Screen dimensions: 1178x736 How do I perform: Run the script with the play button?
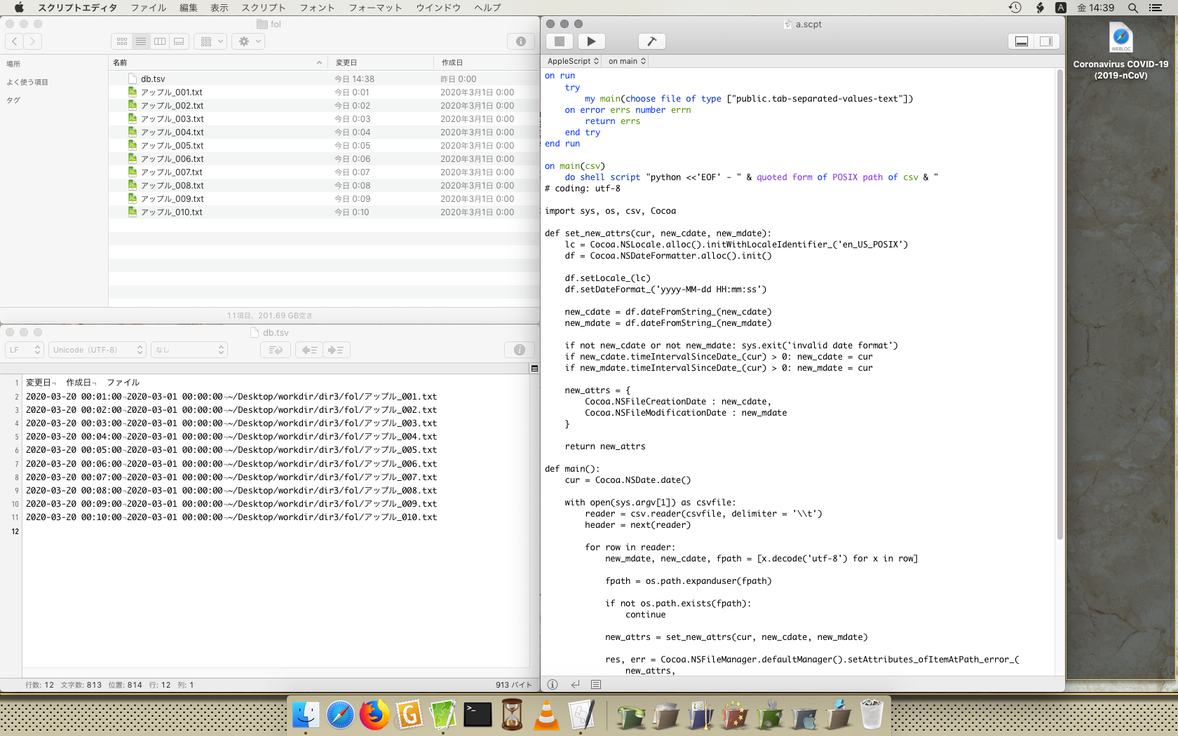click(591, 41)
